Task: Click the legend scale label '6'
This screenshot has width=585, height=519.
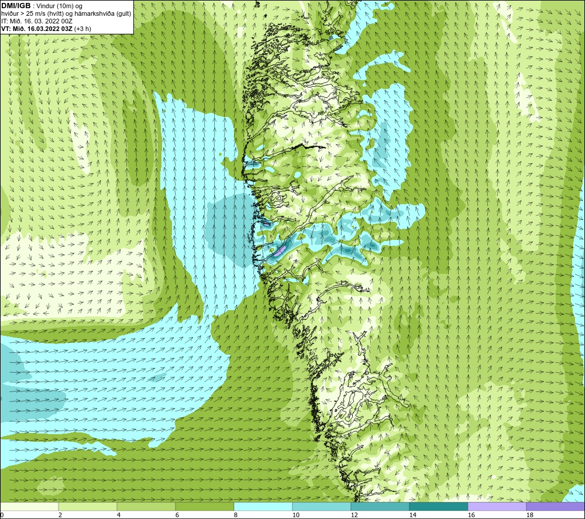Action: 177,515
